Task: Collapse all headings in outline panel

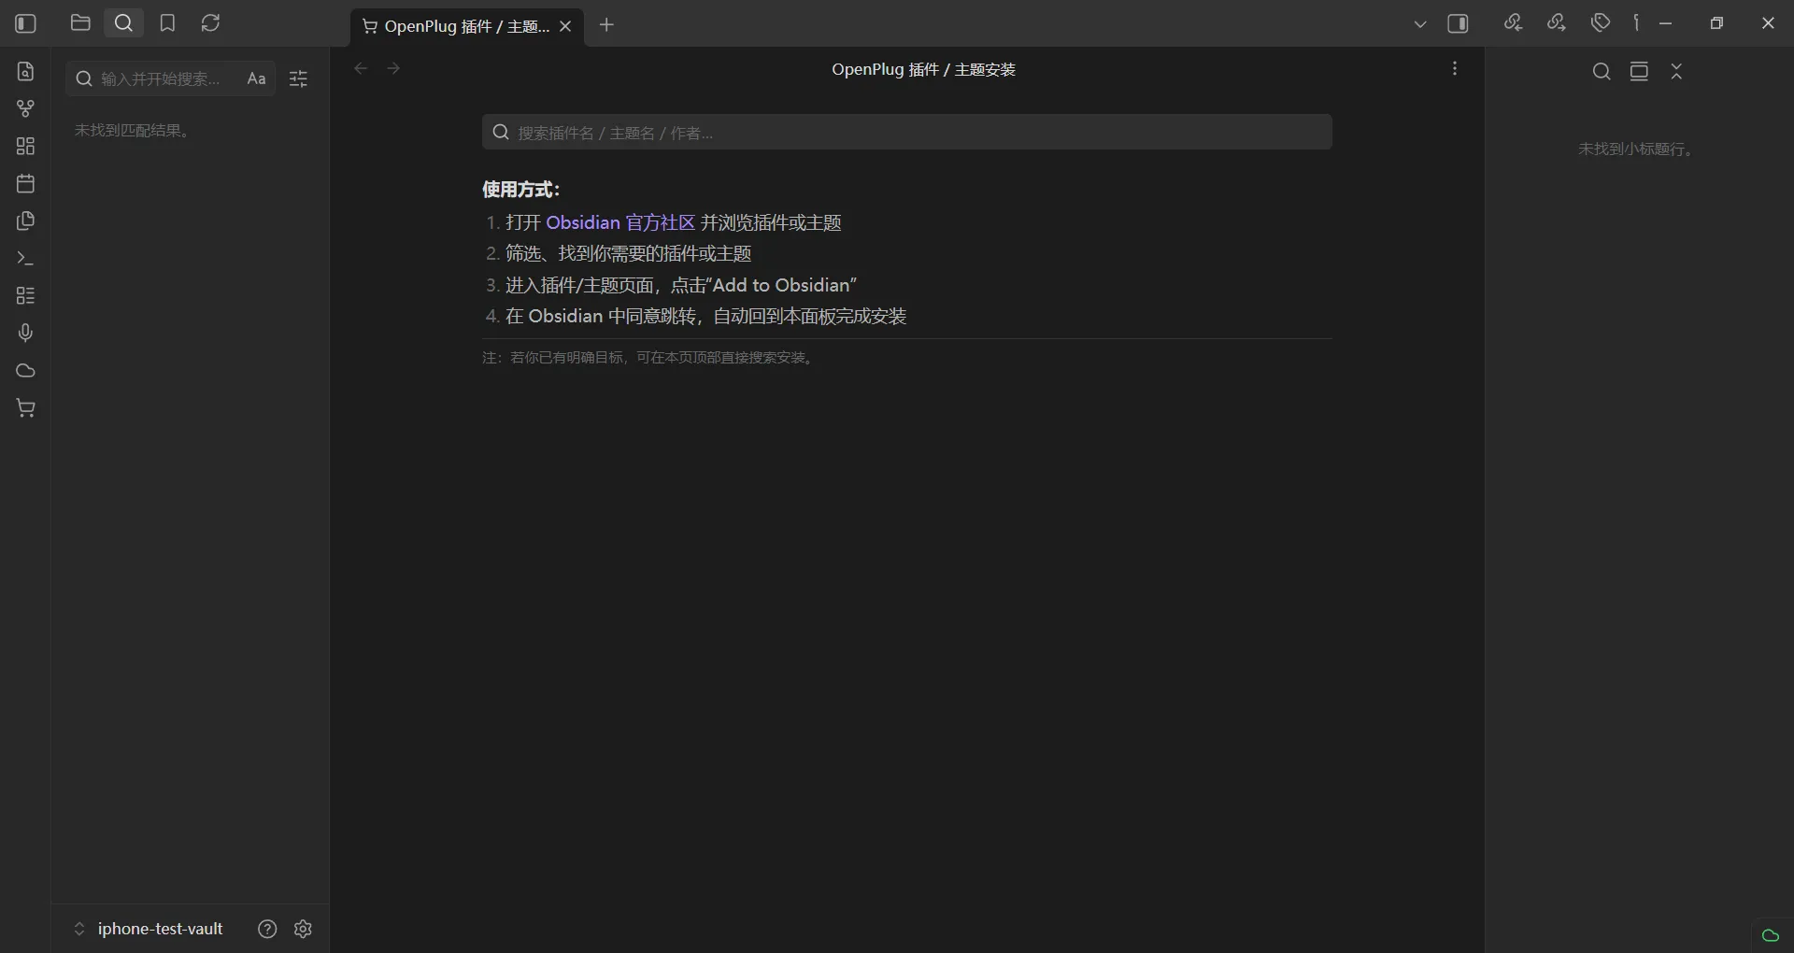Action: click(1676, 72)
